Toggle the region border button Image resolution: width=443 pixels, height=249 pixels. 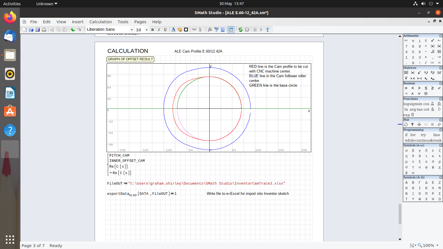tap(186, 30)
